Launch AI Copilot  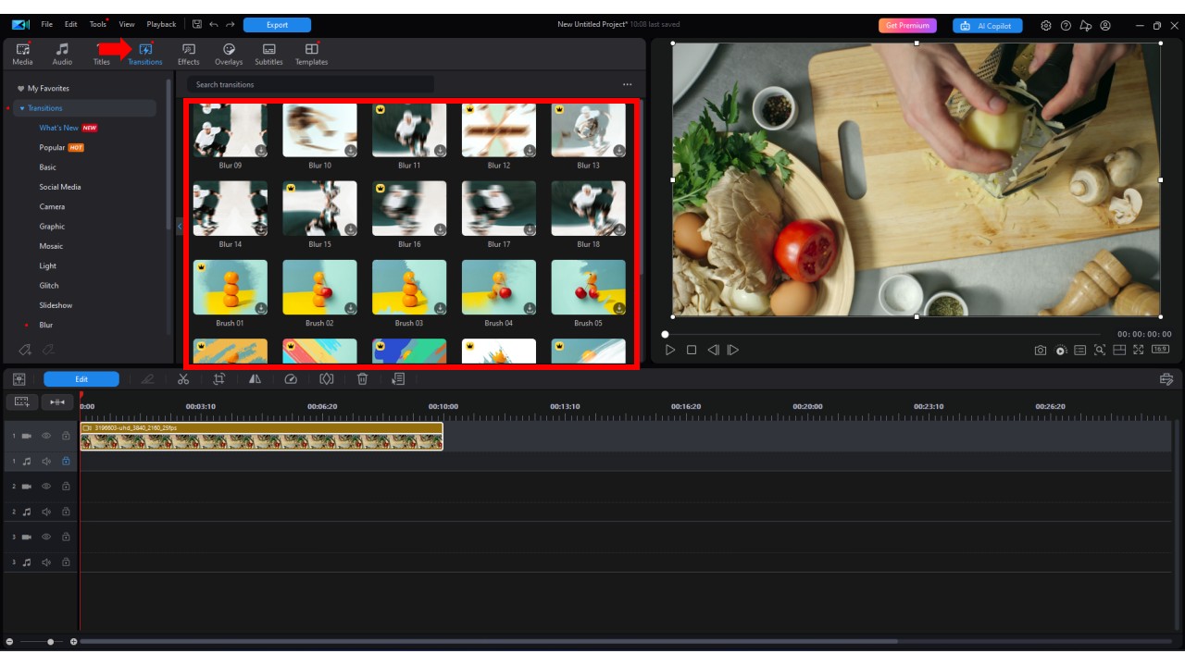(988, 26)
